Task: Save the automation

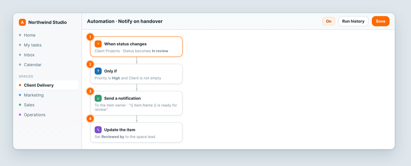Action: click(380, 21)
